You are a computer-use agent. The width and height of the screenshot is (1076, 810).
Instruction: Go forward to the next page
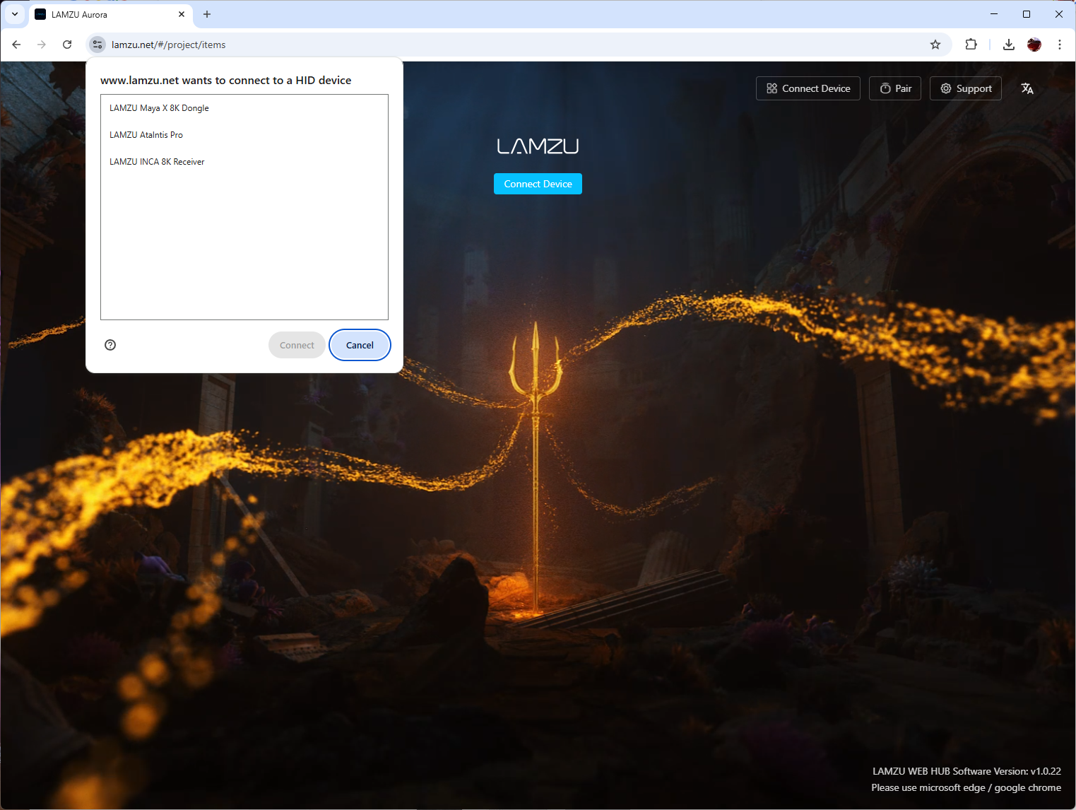pyautogui.click(x=42, y=45)
